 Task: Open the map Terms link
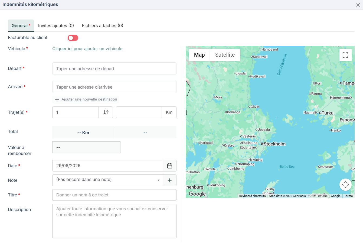click(x=348, y=196)
